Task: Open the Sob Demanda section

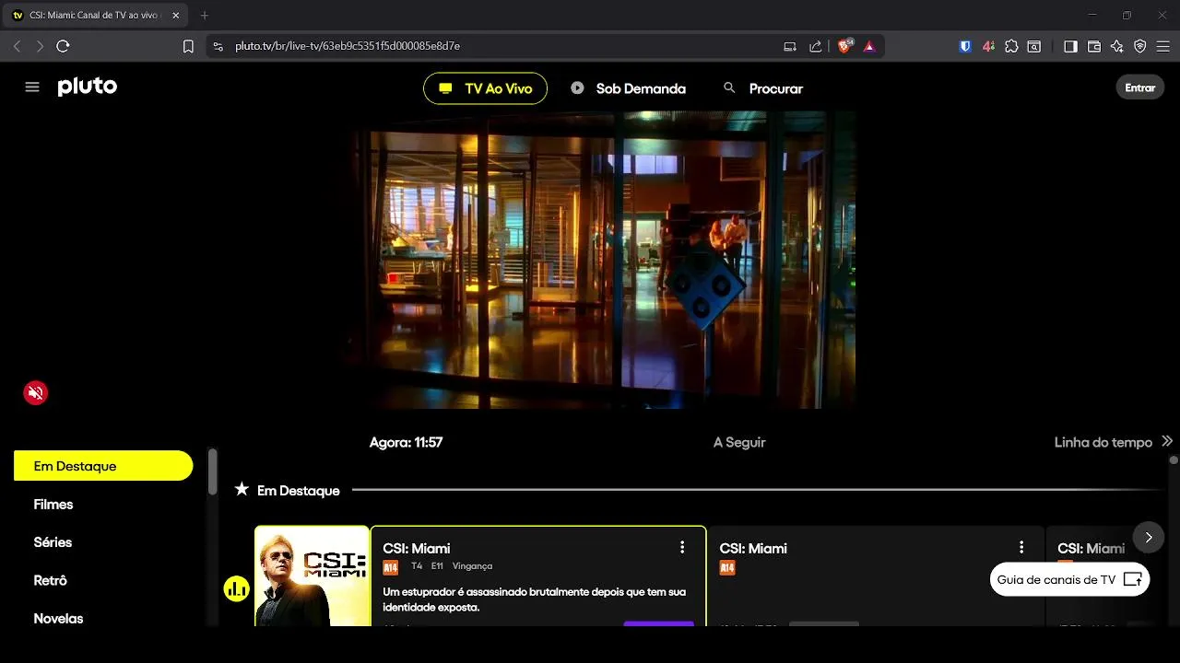Action: [629, 88]
